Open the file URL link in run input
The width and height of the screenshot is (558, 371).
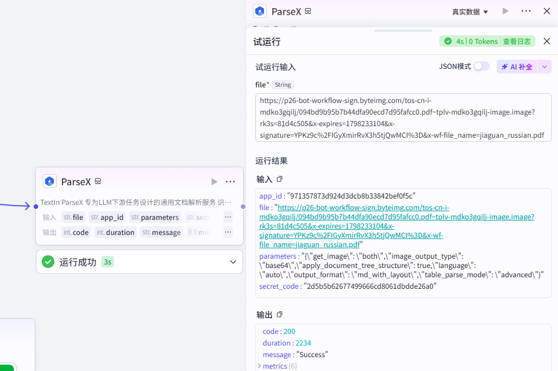coord(397,226)
